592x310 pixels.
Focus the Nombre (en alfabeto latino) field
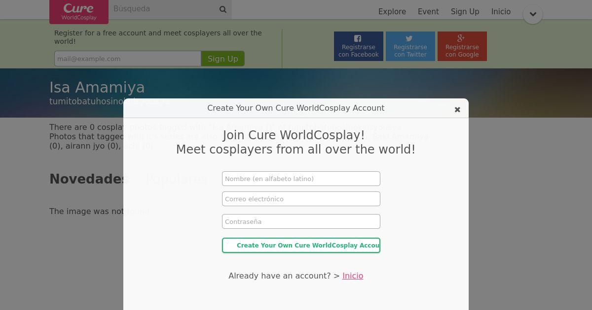pyautogui.click(x=301, y=179)
